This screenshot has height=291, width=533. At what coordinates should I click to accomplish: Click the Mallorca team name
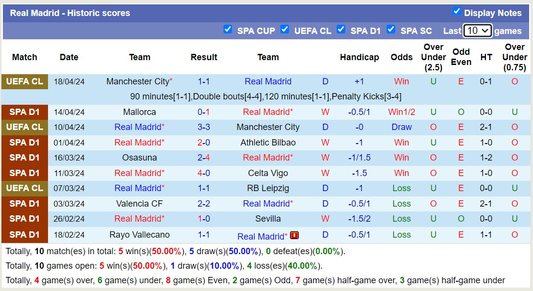pos(139,112)
